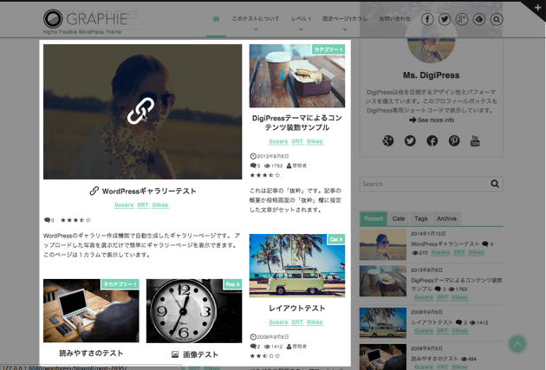
Task: Open the header Feedly icon
Action: [x=479, y=19]
